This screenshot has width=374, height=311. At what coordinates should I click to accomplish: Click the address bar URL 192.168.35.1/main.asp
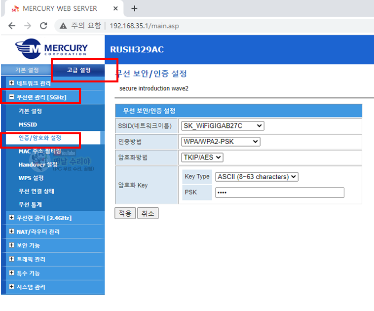coord(144,26)
